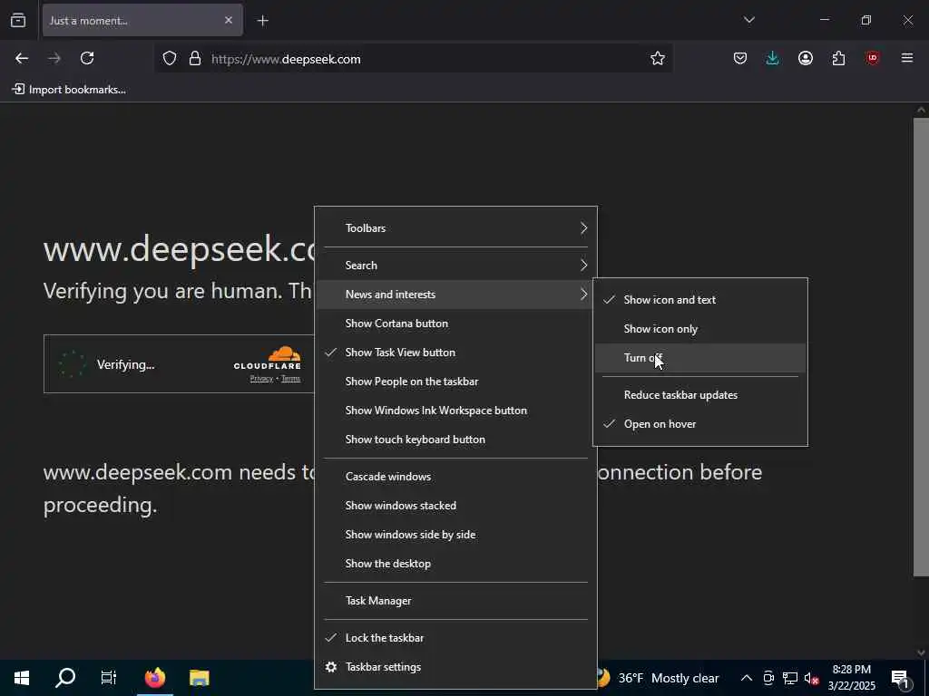Open taskbar Search magnifier
The width and height of the screenshot is (929, 696).
[65, 678]
